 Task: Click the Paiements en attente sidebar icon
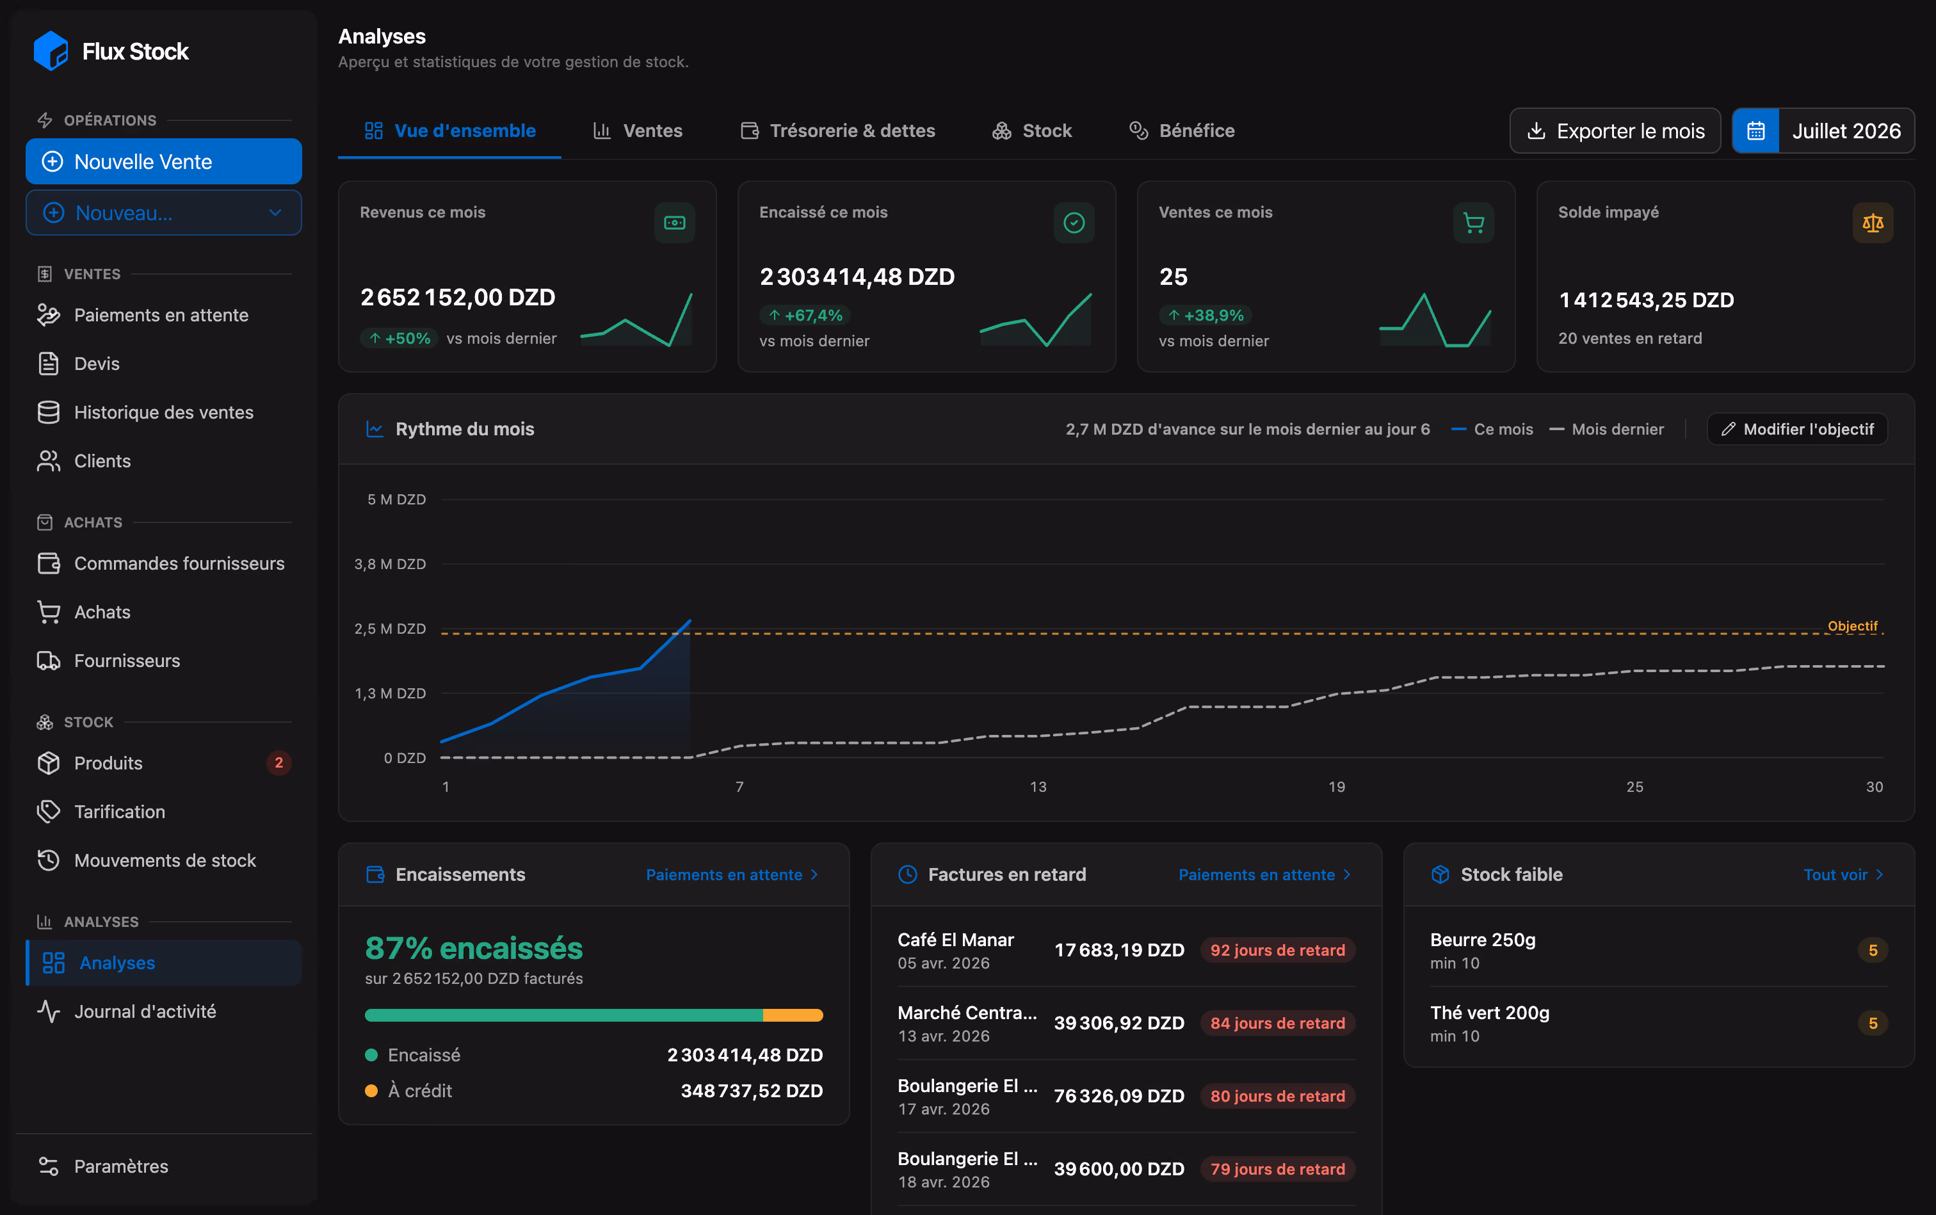tap(48, 315)
